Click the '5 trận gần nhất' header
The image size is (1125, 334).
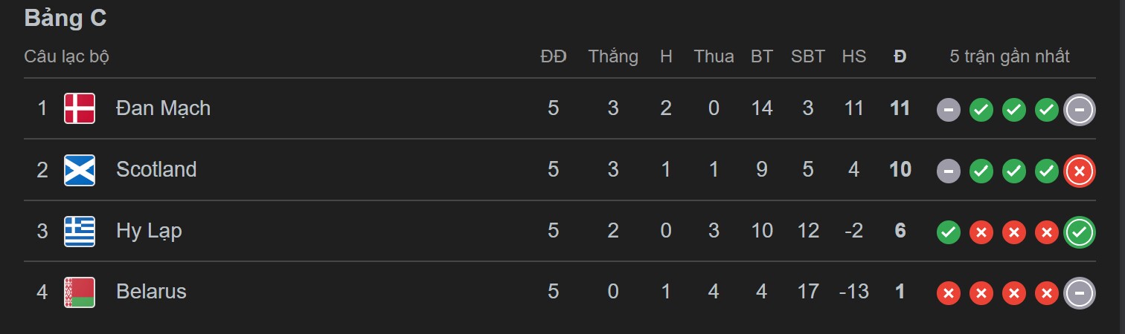click(x=1010, y=56)
